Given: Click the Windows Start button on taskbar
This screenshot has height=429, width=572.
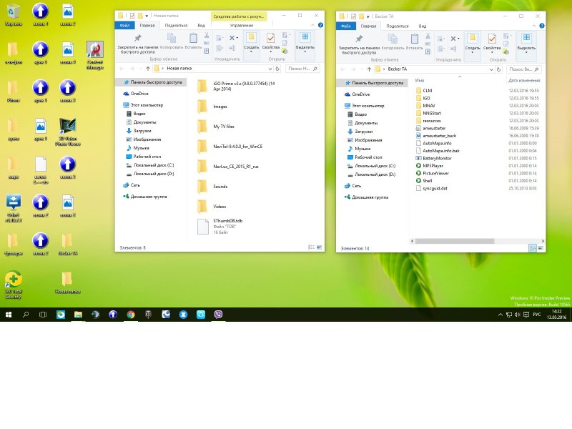Looking at the screenshot, I should click(x=9, y=314).
